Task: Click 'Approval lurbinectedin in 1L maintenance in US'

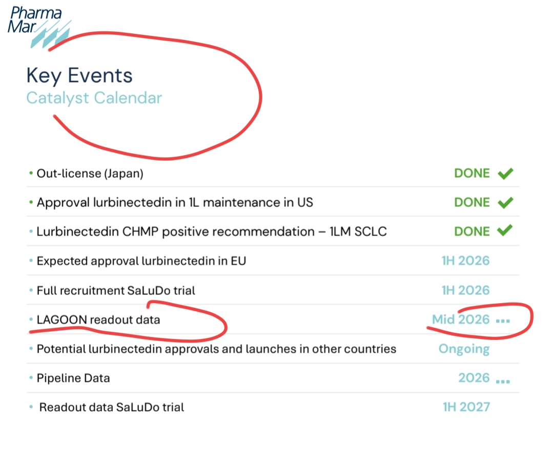Action: click(x=175, y=203)
